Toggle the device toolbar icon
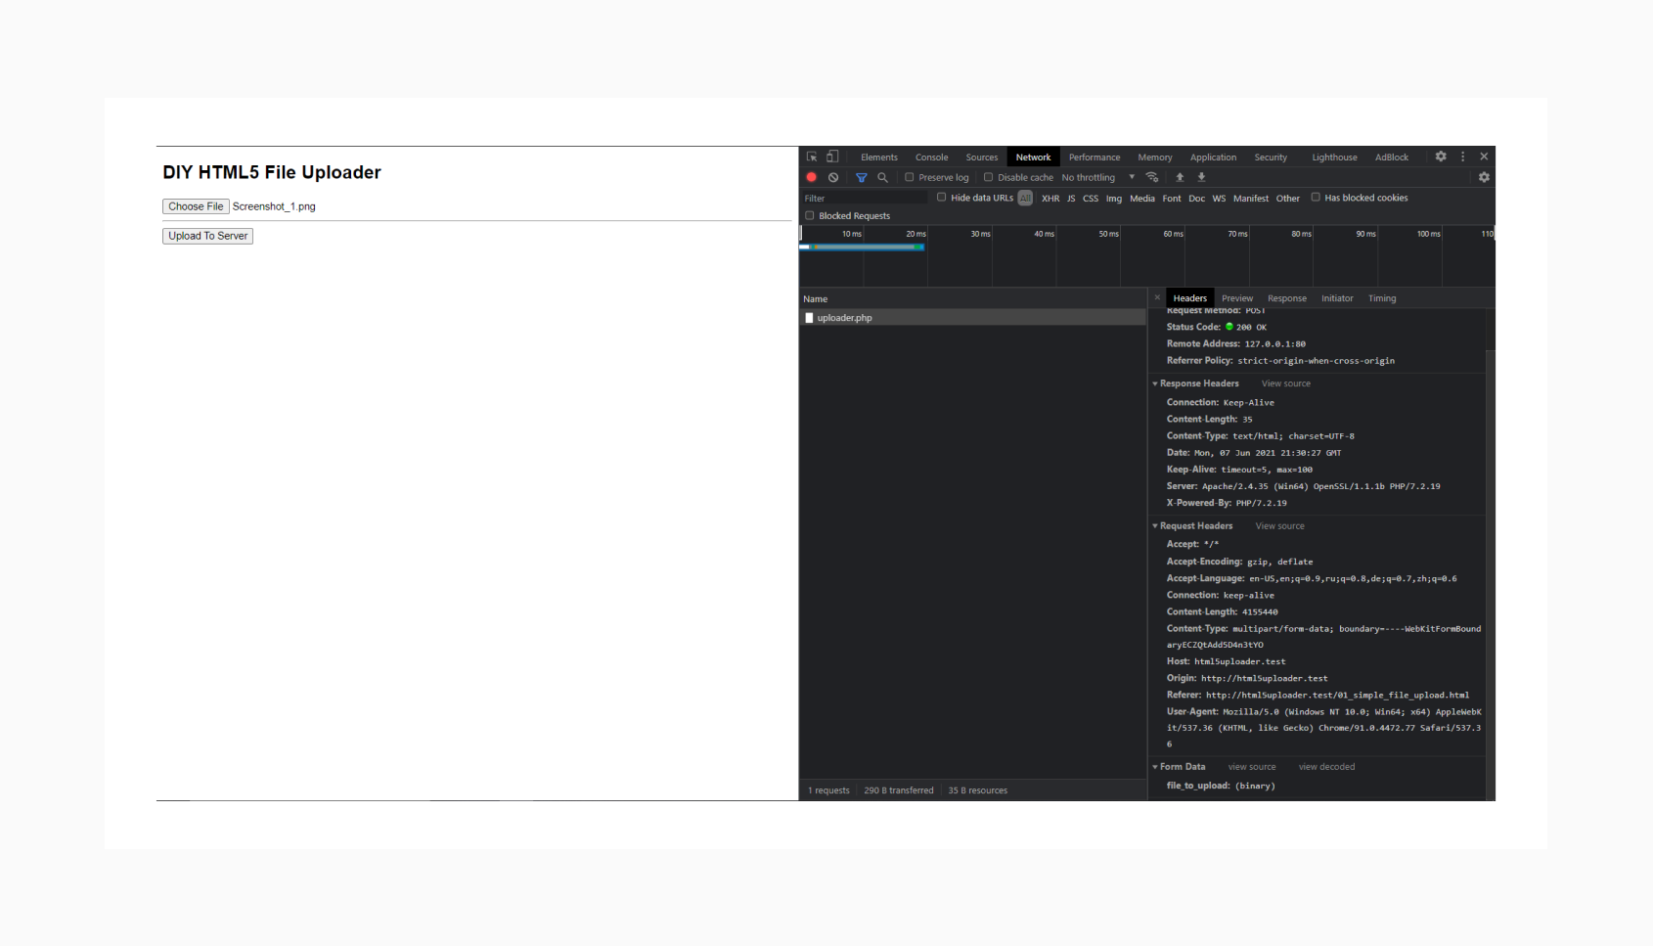The height and width of the screenshot is (946, 1653). pyautogui.click(x=832, y=157)
